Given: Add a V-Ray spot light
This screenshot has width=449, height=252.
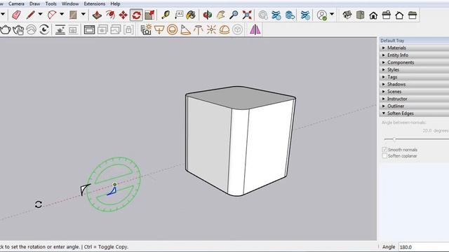Looking at the screenshot, I should pyautogui.click(x=185, y=29).
